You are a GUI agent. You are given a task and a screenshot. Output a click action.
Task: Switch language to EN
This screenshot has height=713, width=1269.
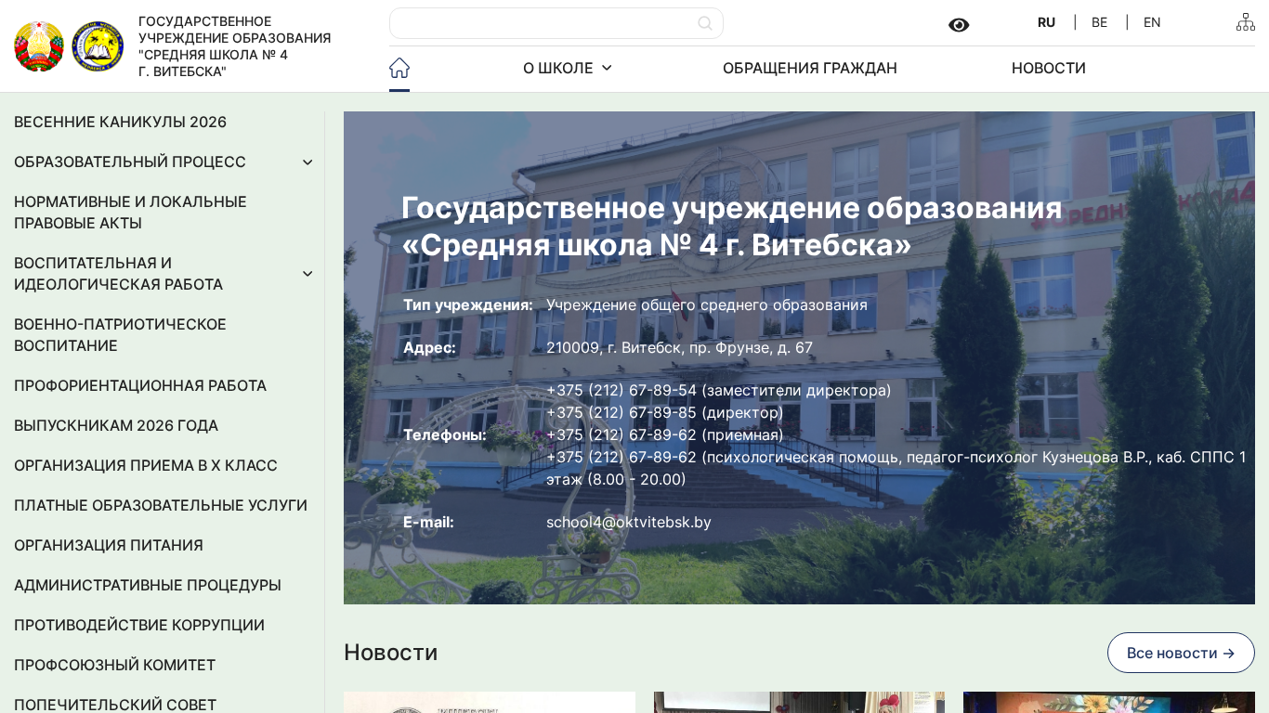1151,22
